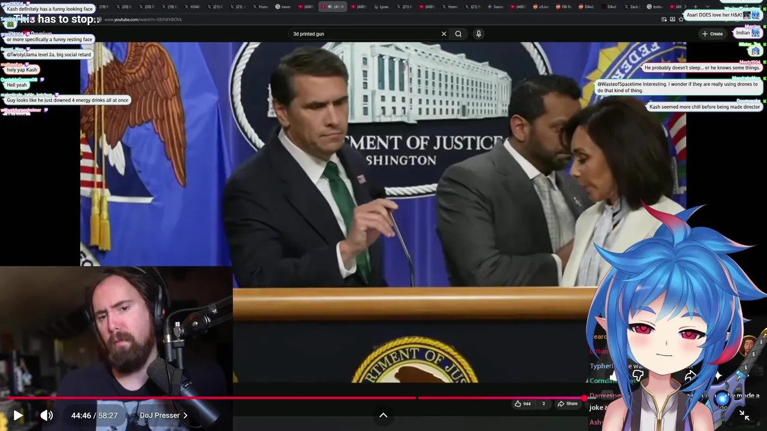
Task: Open the DoJ Presser chapter chevron
Action: pos(185,415)
